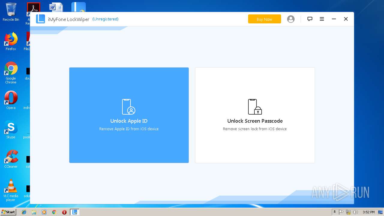Open the Windows Start menu
The image size is (384, 216).
pos(8,212)
